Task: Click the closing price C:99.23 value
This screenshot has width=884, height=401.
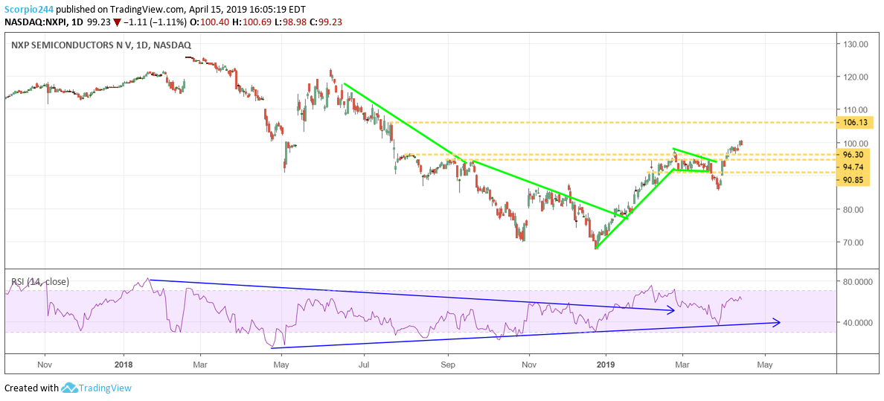Action: point(324,22)
